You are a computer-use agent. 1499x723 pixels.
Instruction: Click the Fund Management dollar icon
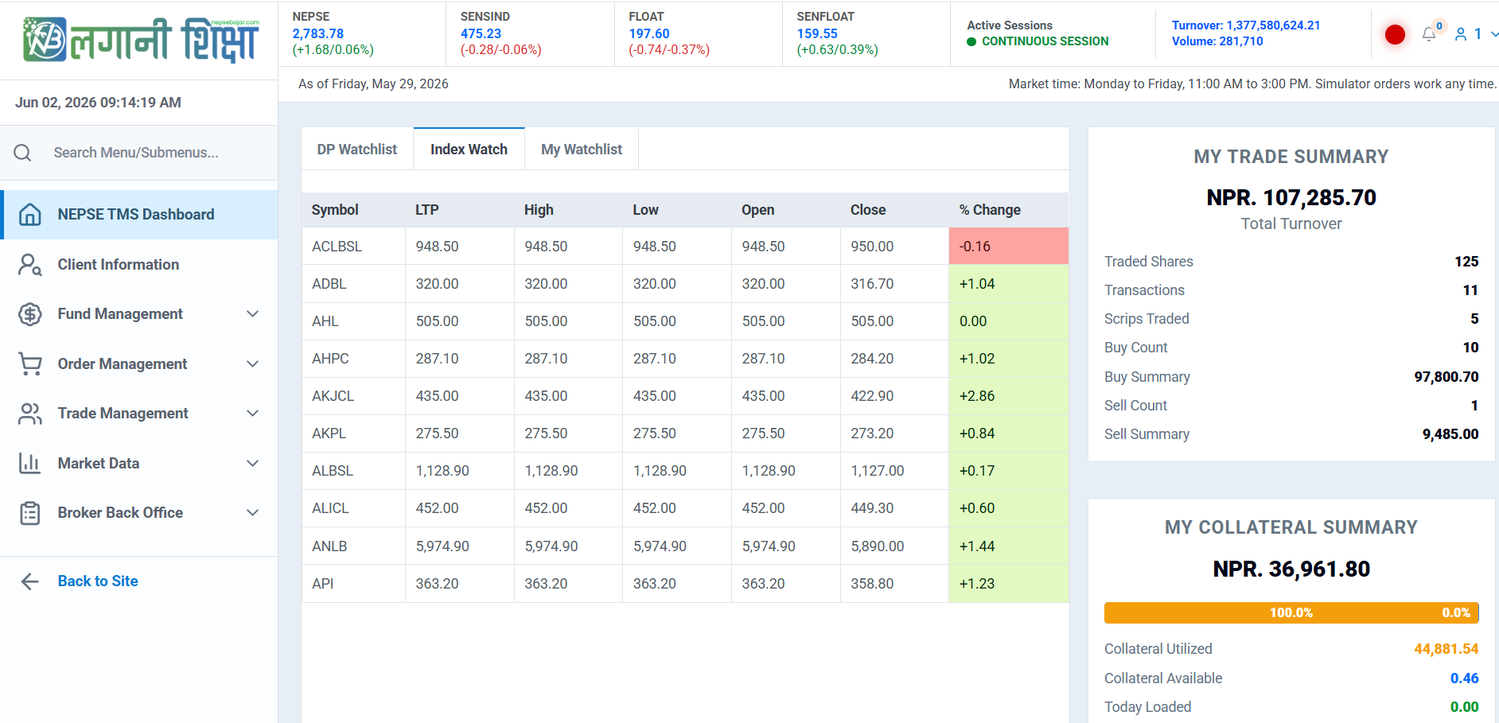(30, 314)
